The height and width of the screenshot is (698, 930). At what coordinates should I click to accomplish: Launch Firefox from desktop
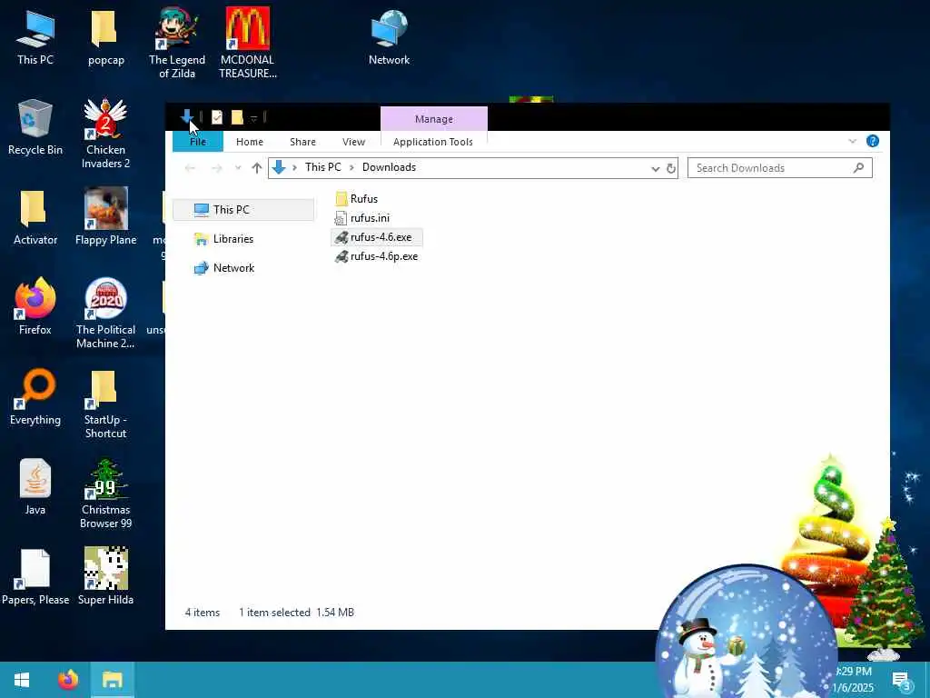pyautogui.click(x=35, y=307)
